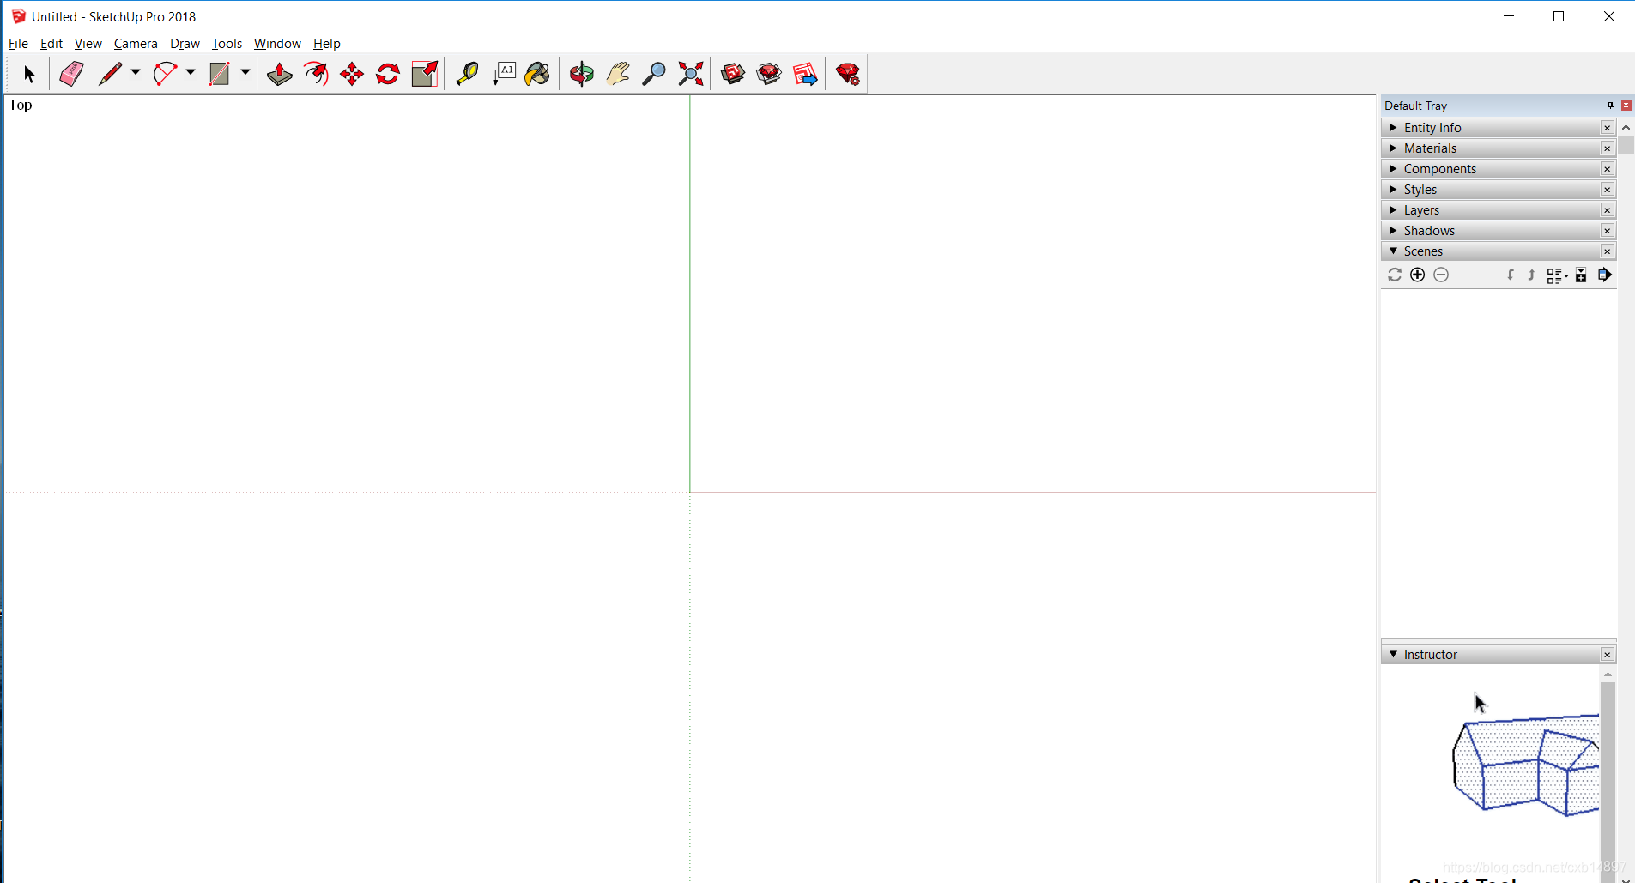Screen dimensions: 1635x883
Task: Expand the Layers panel
Action: (1393, 209)
